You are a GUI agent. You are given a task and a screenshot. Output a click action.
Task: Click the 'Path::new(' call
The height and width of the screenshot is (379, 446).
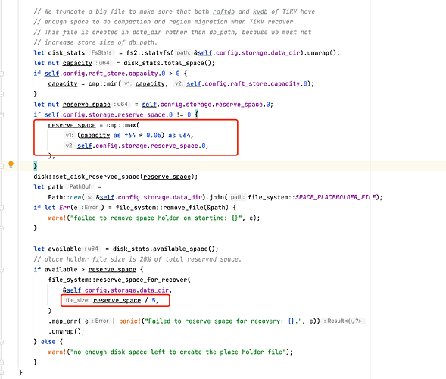pos(66,197)
